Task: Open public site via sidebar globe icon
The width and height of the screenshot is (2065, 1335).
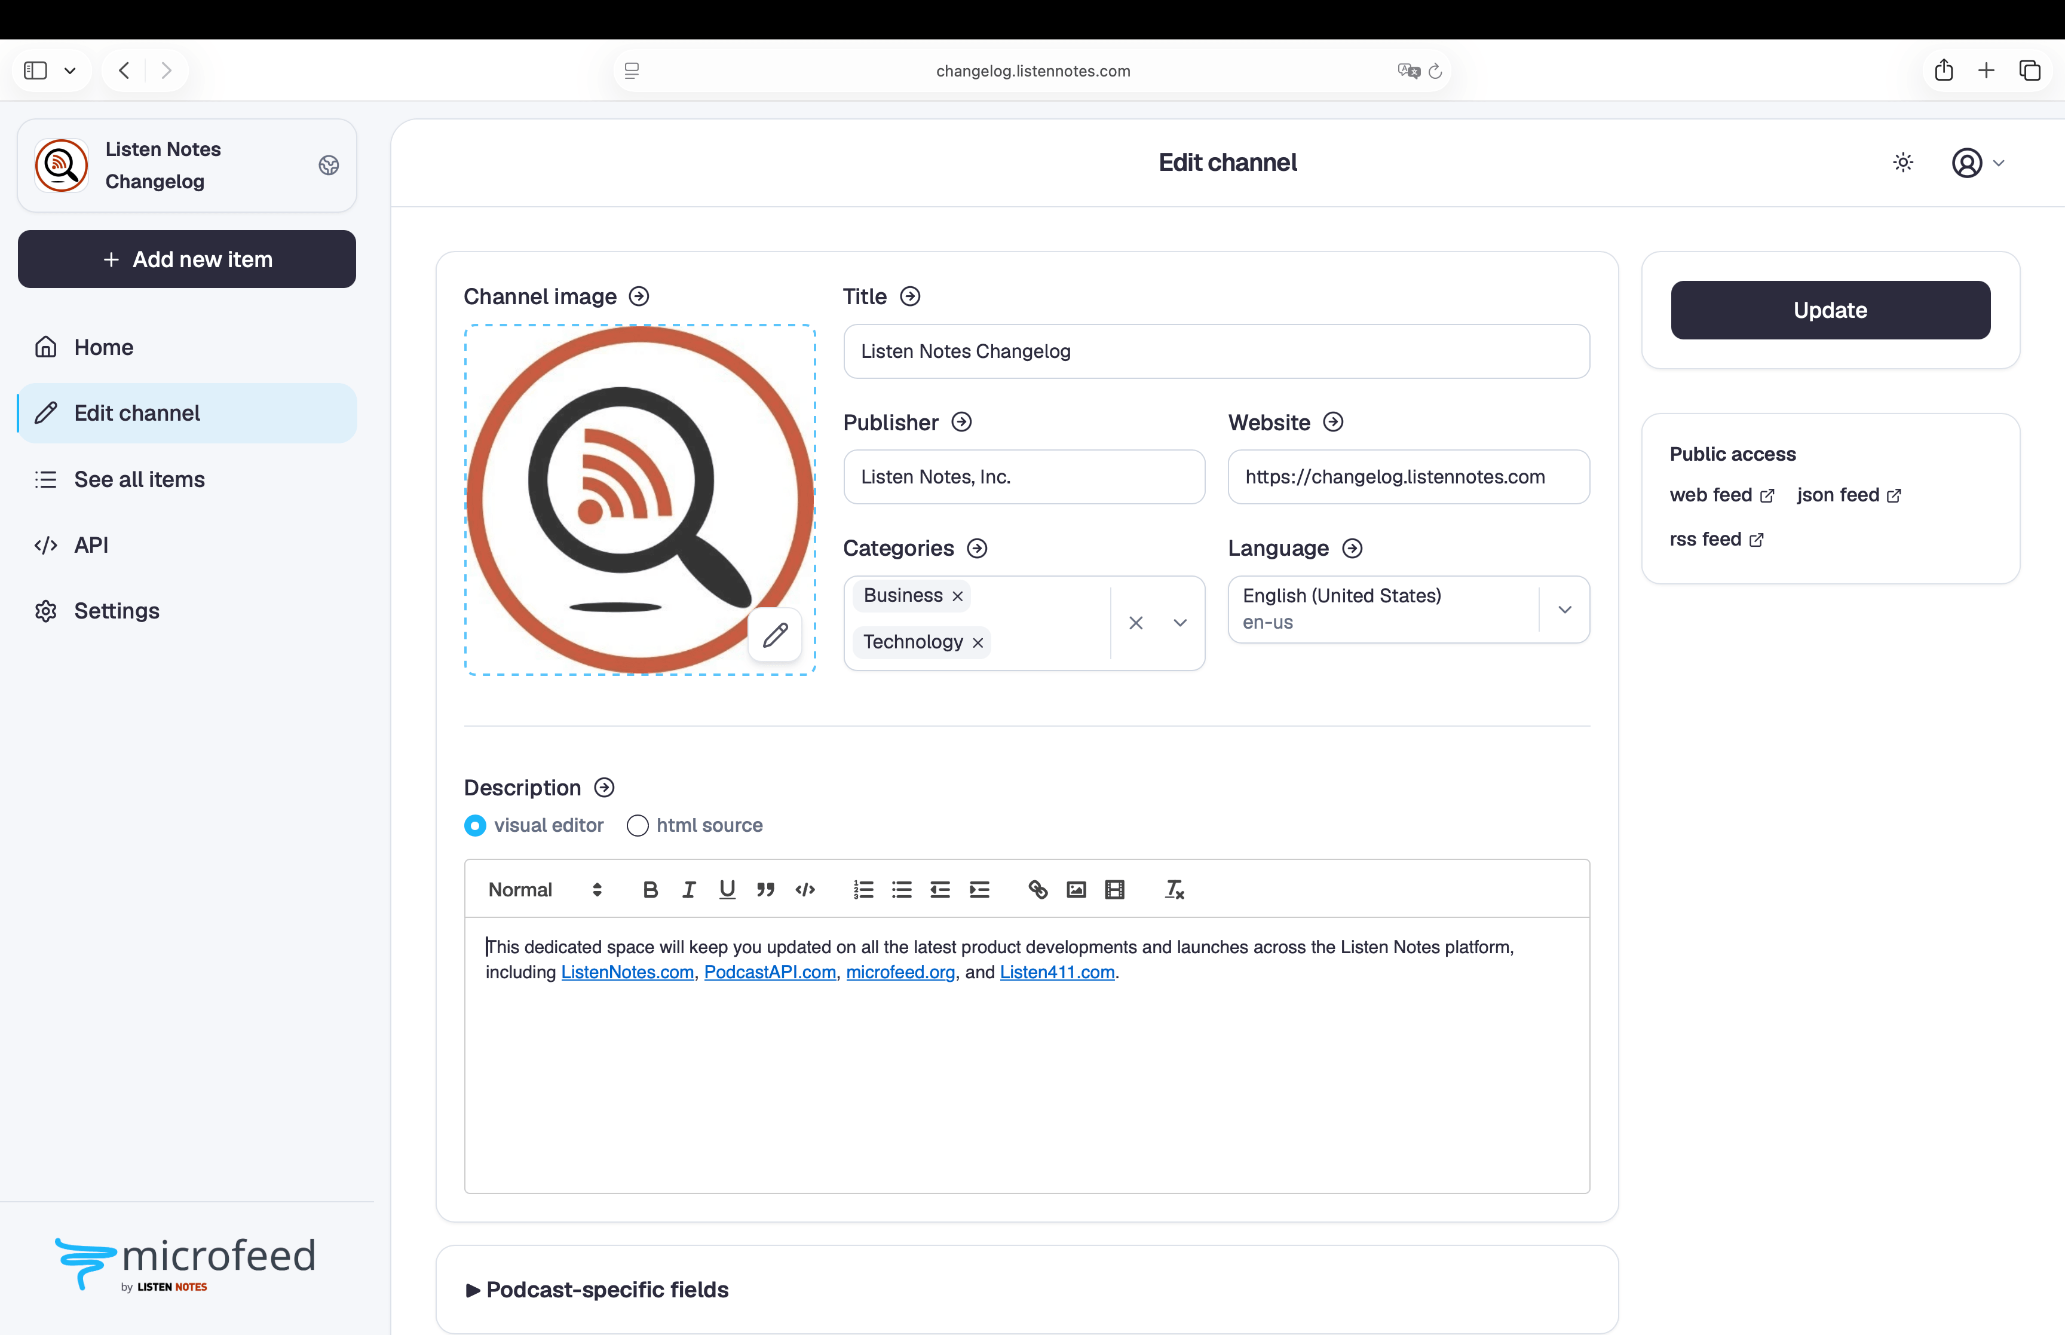Action: [x=329, y=165]
